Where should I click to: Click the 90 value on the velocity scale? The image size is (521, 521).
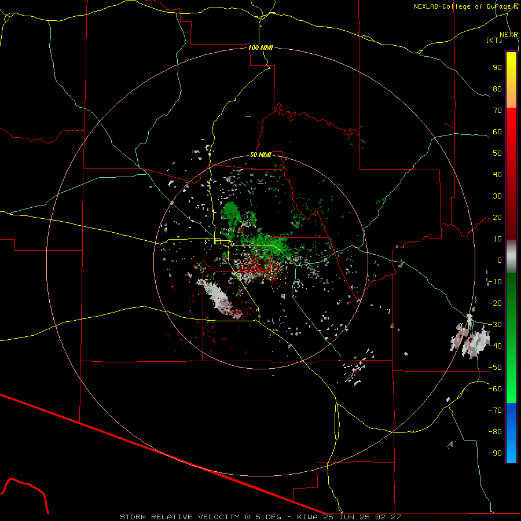(x=497, y=68)
